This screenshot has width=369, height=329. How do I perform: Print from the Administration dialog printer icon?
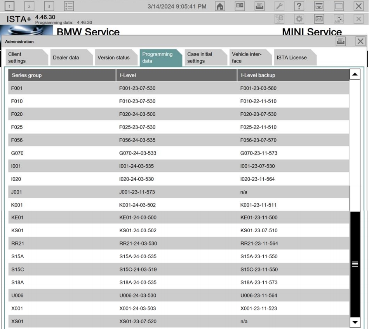point(341,42)
